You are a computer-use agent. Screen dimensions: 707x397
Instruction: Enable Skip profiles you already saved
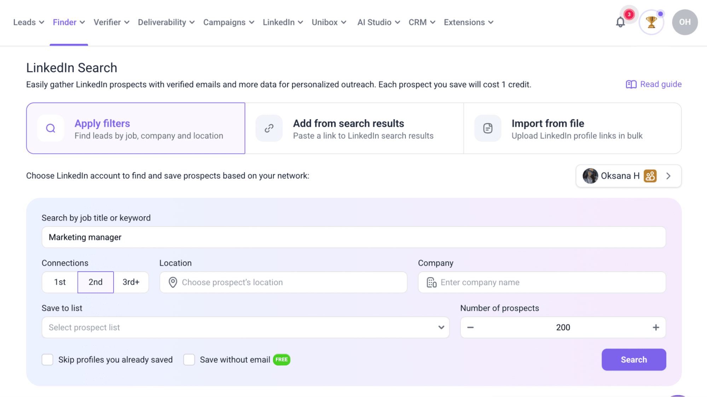pyautogui.click(x=47, y=360)
